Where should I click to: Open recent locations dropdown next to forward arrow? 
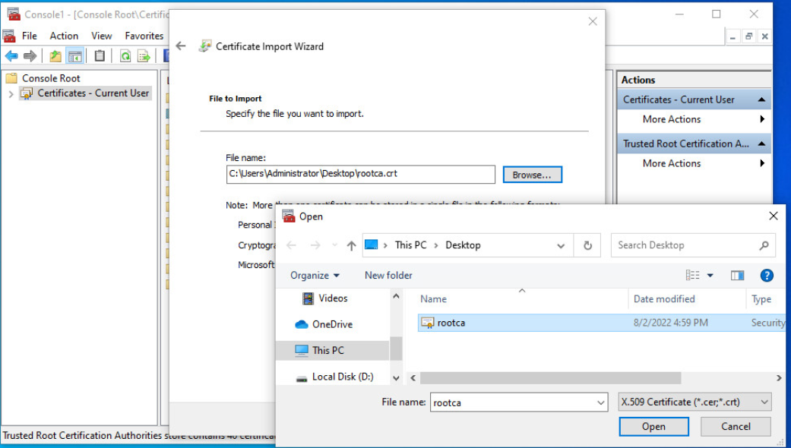[334, 245]
